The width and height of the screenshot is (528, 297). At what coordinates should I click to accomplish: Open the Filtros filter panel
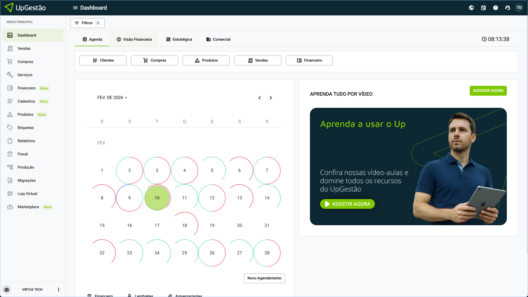point(87,23)
